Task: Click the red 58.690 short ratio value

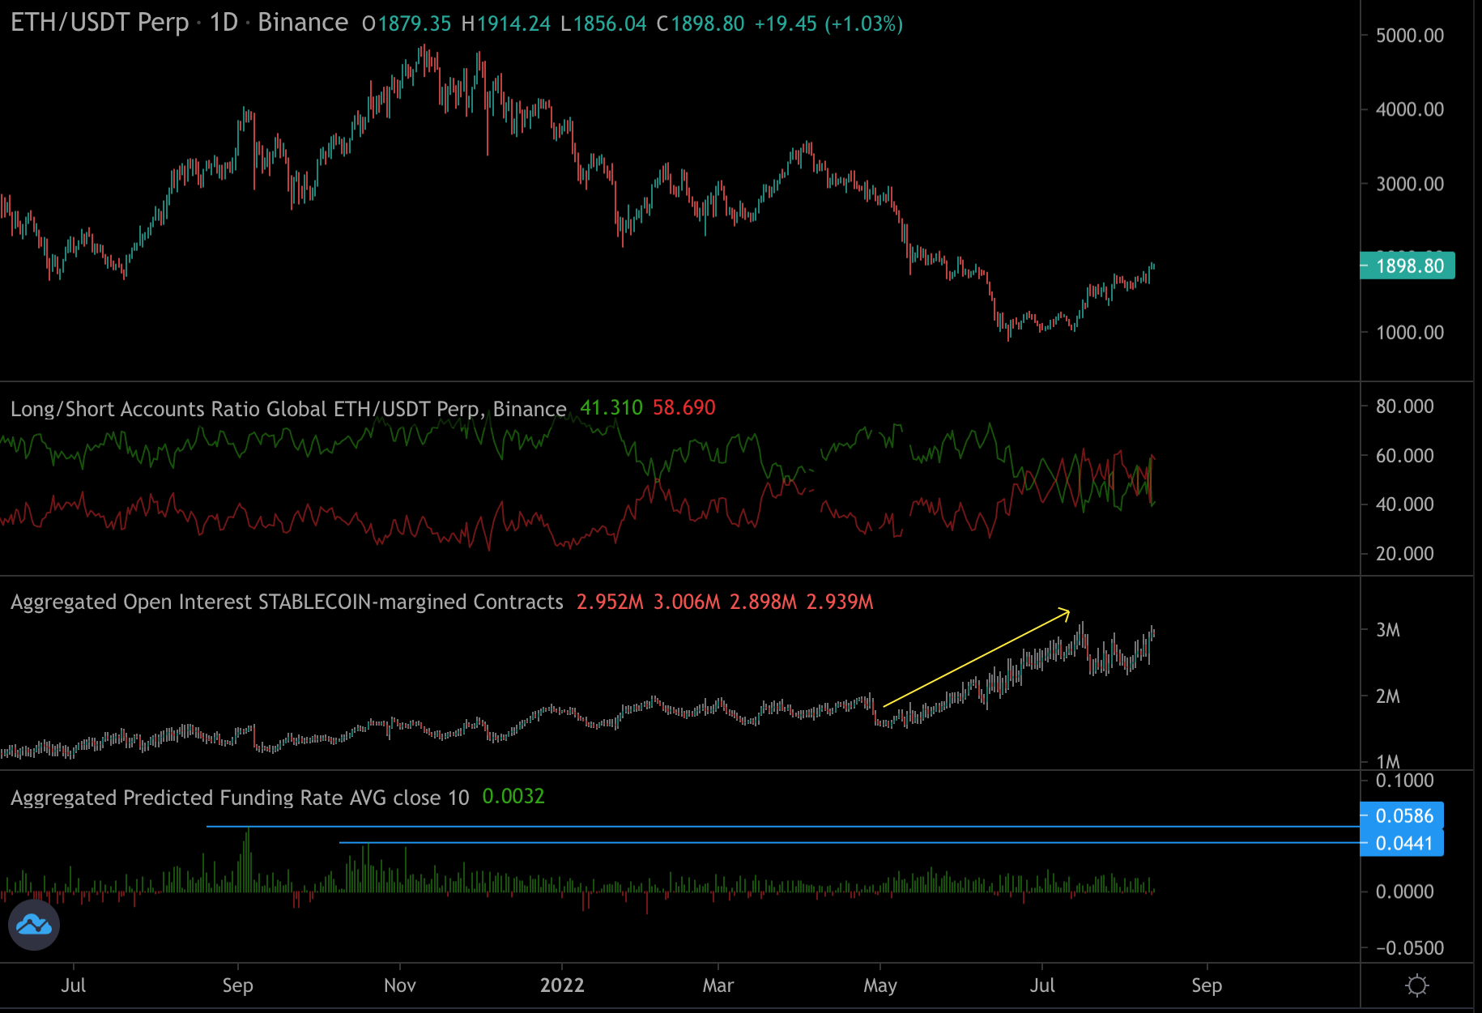Action: pyautogui.click(x=684, y=407)
